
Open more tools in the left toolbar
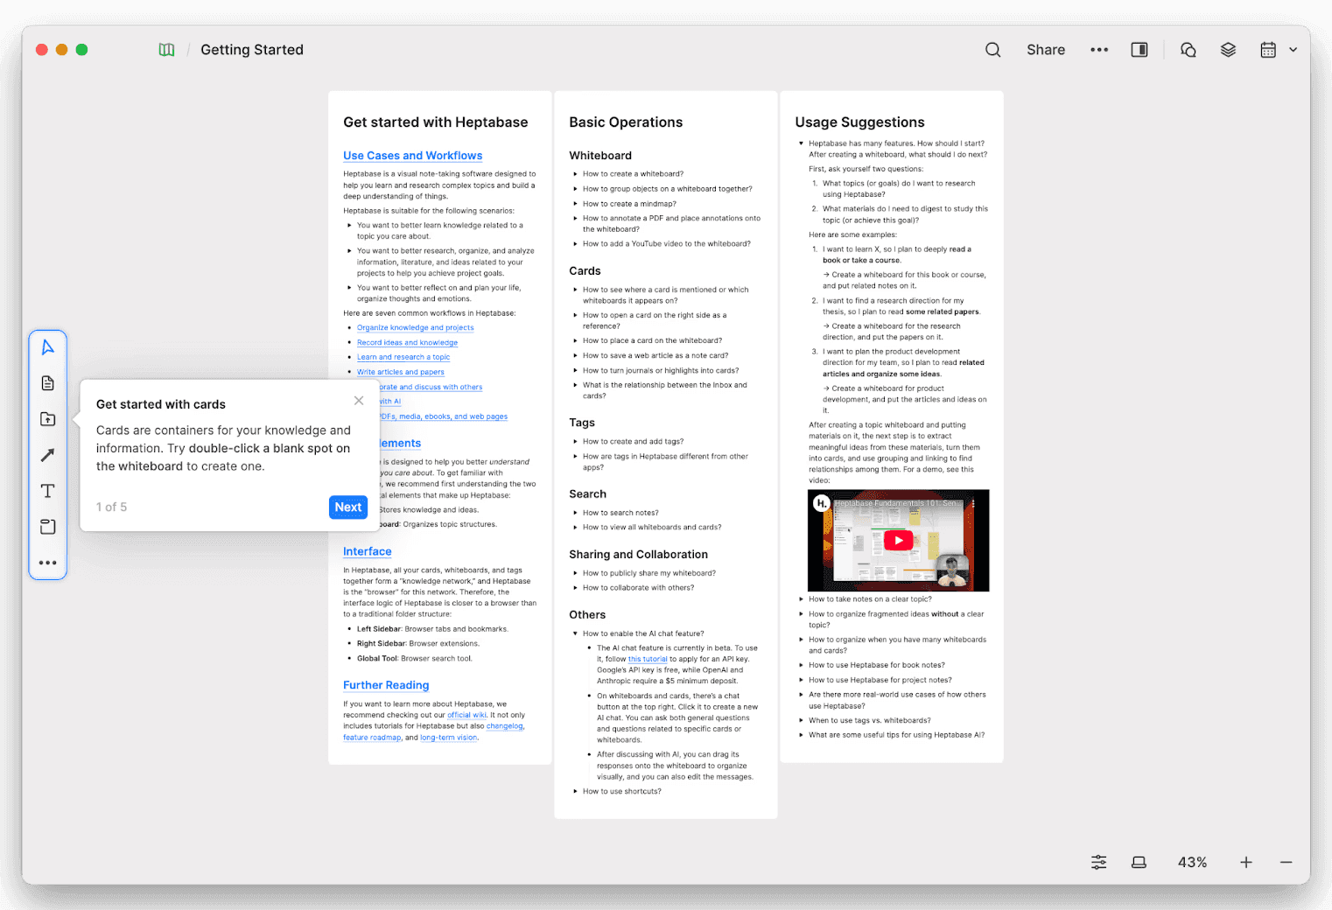click(x=48, y=563)
